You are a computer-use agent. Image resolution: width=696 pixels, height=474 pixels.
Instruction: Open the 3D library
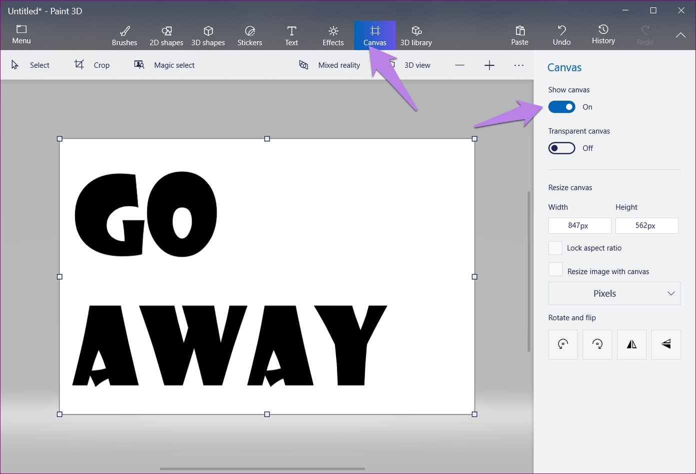(x=416, y=36)
